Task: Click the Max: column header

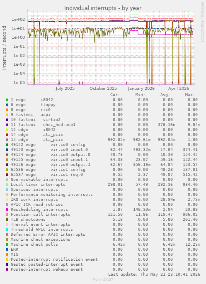Action: tap(190, 95)
